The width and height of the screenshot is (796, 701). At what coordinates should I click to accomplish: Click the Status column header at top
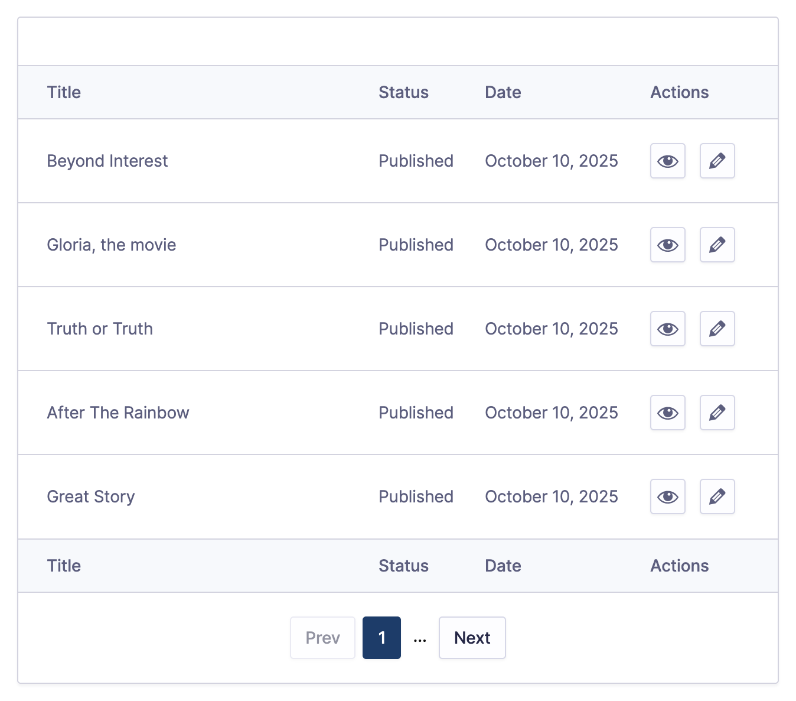pos(403,92)
